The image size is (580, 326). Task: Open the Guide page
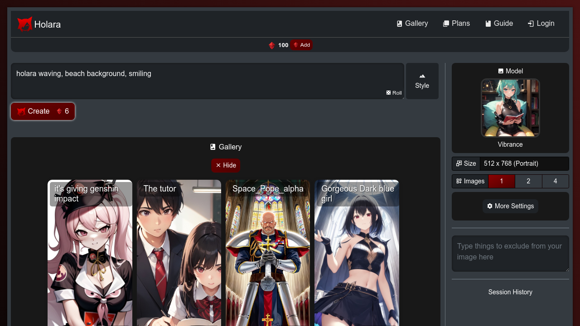tap(499, 23)
